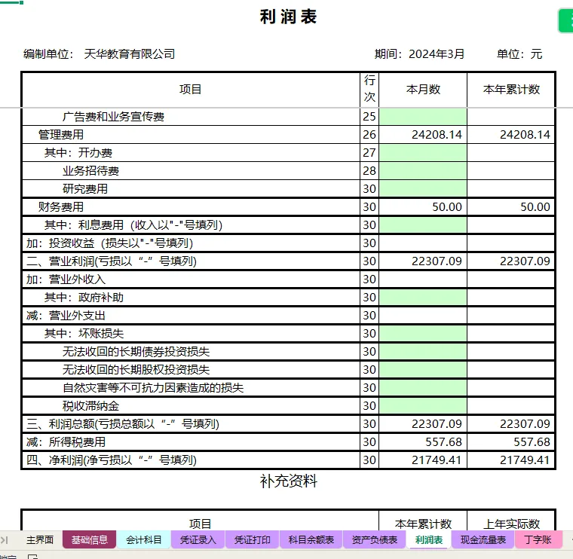Click the 减：营业外支出 row label
This screenshot has height=559, width=573.
pyautogui.click(x=66, y=316)
